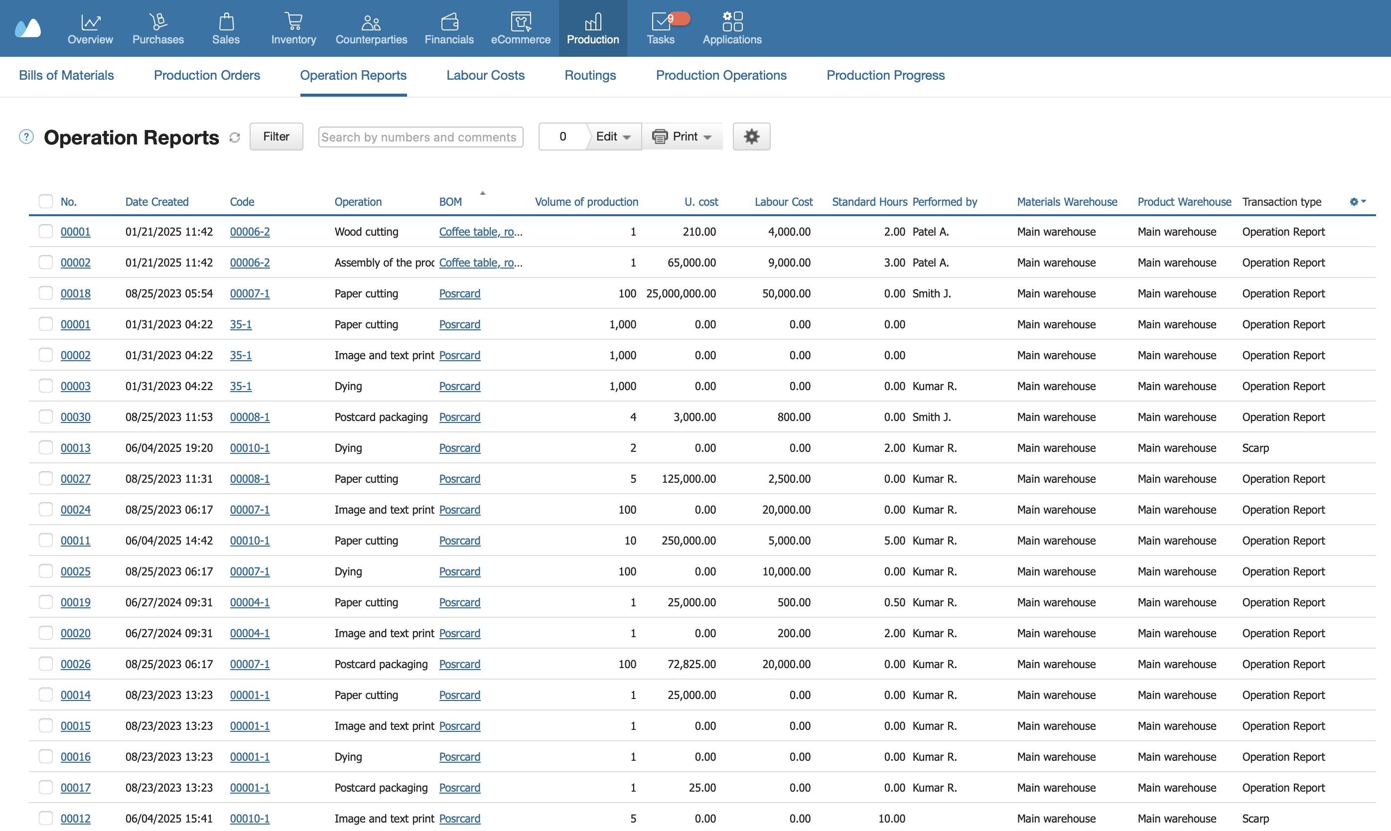Open the Financials wallet icon

click(x=449, y=22)
